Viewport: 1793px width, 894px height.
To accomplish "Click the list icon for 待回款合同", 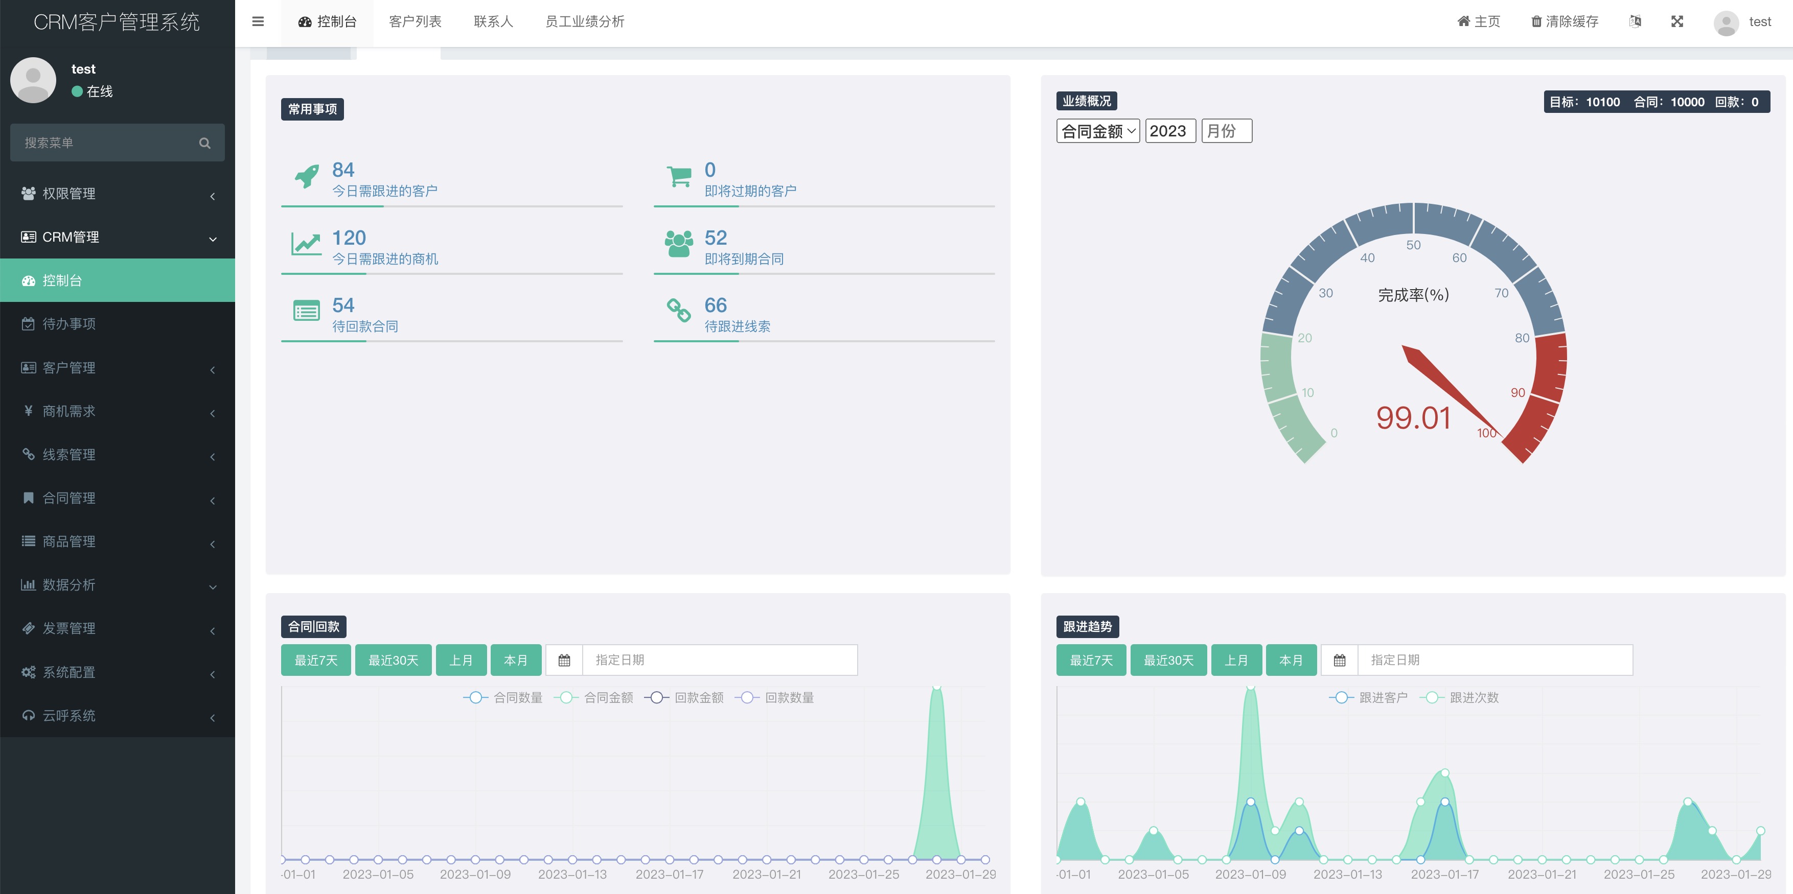I will pos(306,310).
